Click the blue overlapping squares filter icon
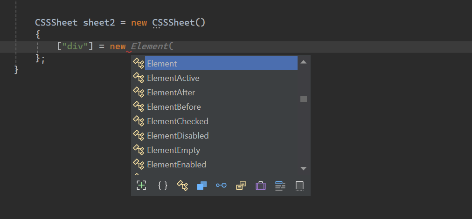Screen dimensions: 472x219 pyautogui.click(x=201, y=186)
